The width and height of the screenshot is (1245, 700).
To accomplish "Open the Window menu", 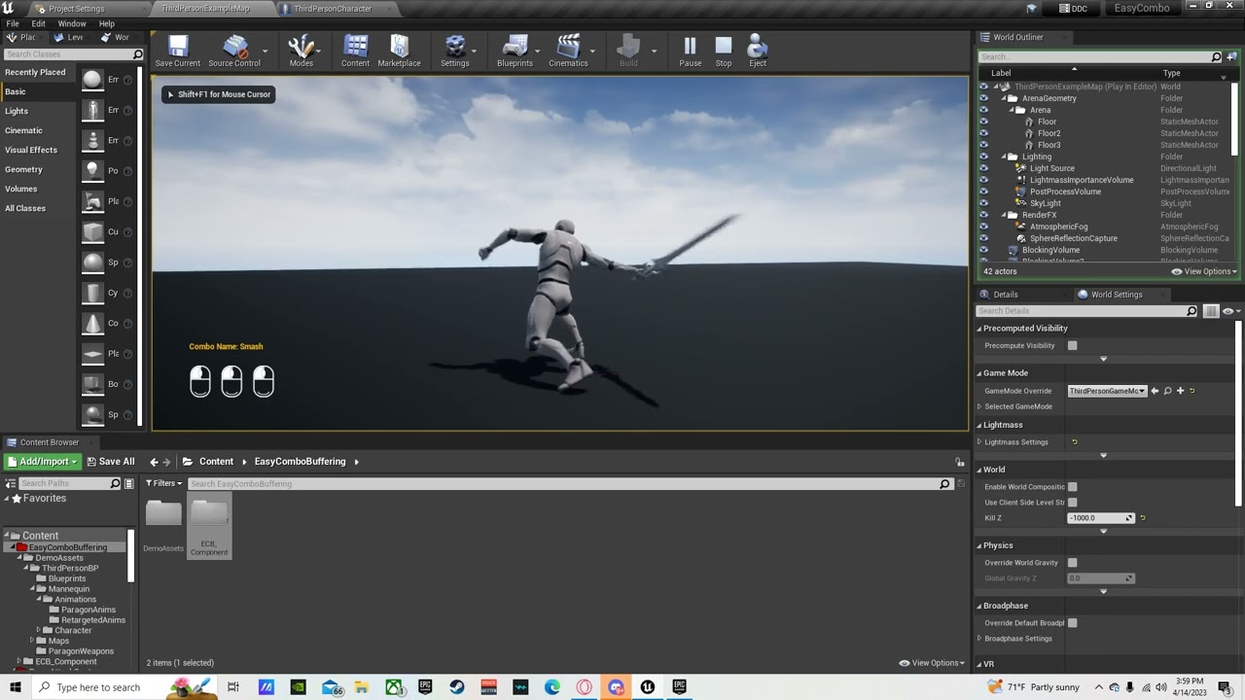I will click(72, 23).
